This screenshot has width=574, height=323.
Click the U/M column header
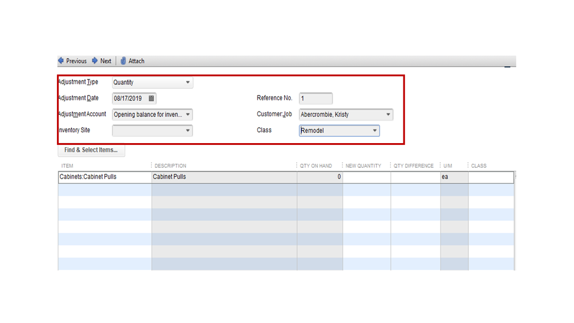tap(448, 166)
